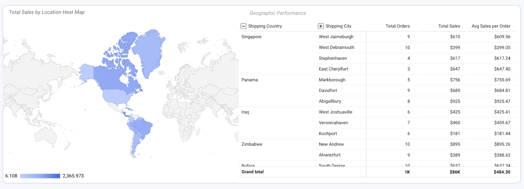This screenshot has height=189, width=524.
Task: Click Total Sales by Location Heat Map title
Action: (47, 12)
